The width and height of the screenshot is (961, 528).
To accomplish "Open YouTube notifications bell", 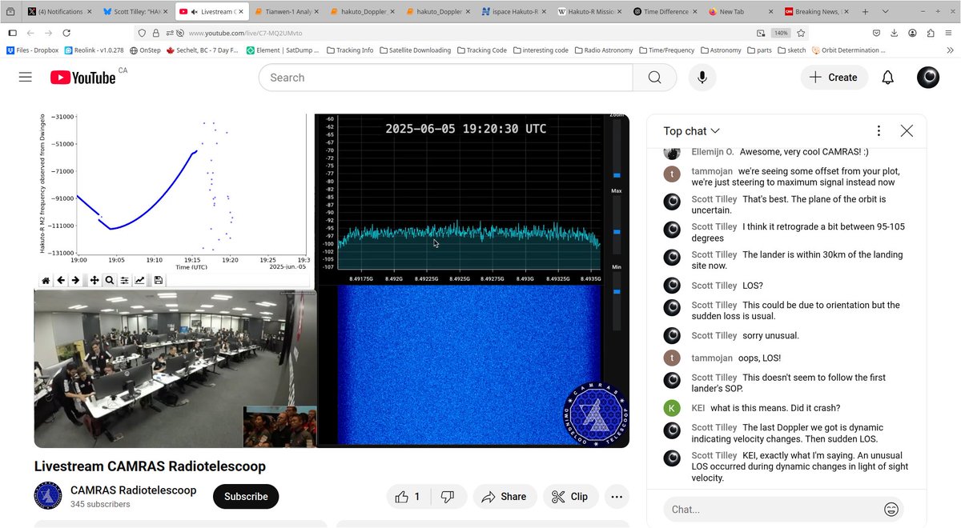I will point(887,78).
